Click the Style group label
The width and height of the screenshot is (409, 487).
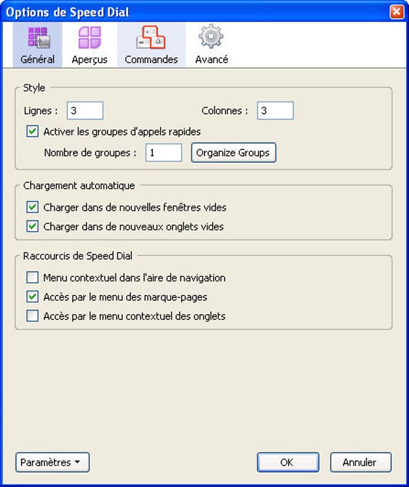pos(34,88)
